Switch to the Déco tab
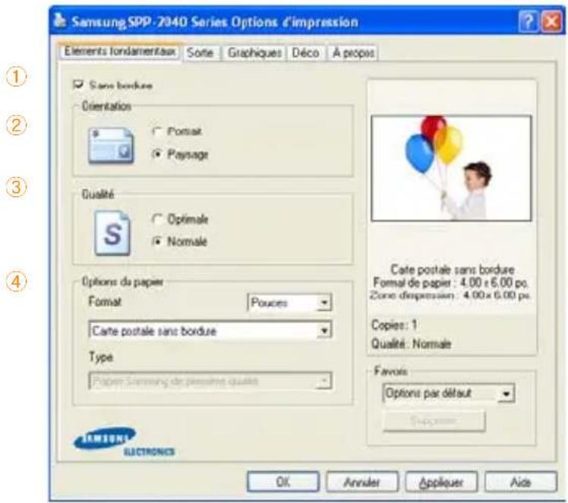 tap(306, 53)
